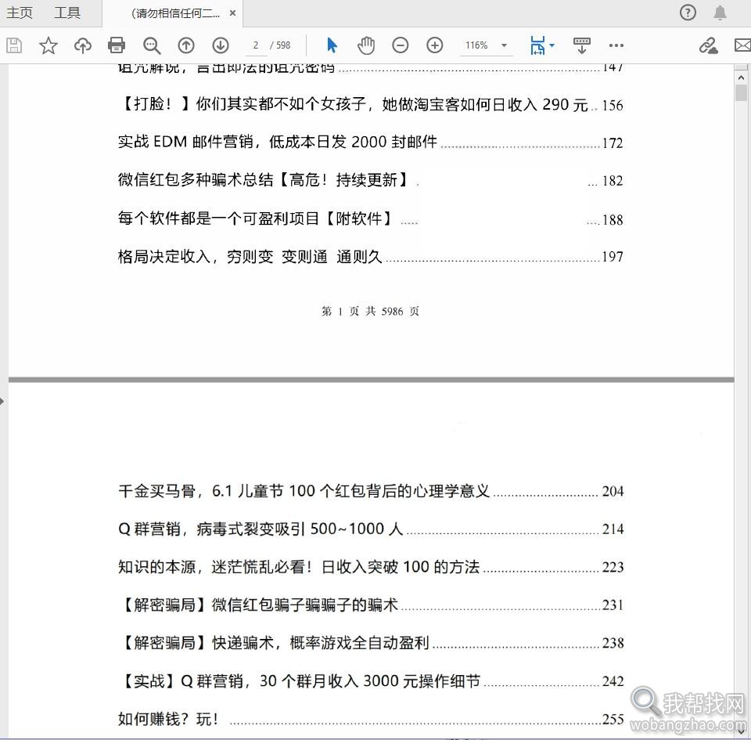Click the vertical scrollbar thumb

click(741, 92)
